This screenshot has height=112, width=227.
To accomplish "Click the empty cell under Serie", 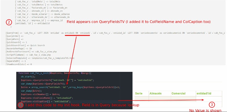I will coord(141,99).
